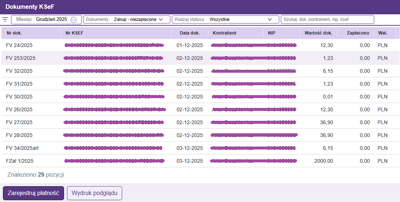Sort by Nr dok. column header
This screenshot has height=202, width=400.
click(14, 33)
